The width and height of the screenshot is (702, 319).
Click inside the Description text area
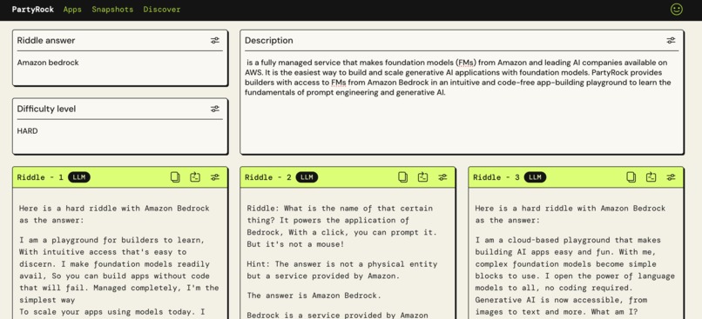462,103
